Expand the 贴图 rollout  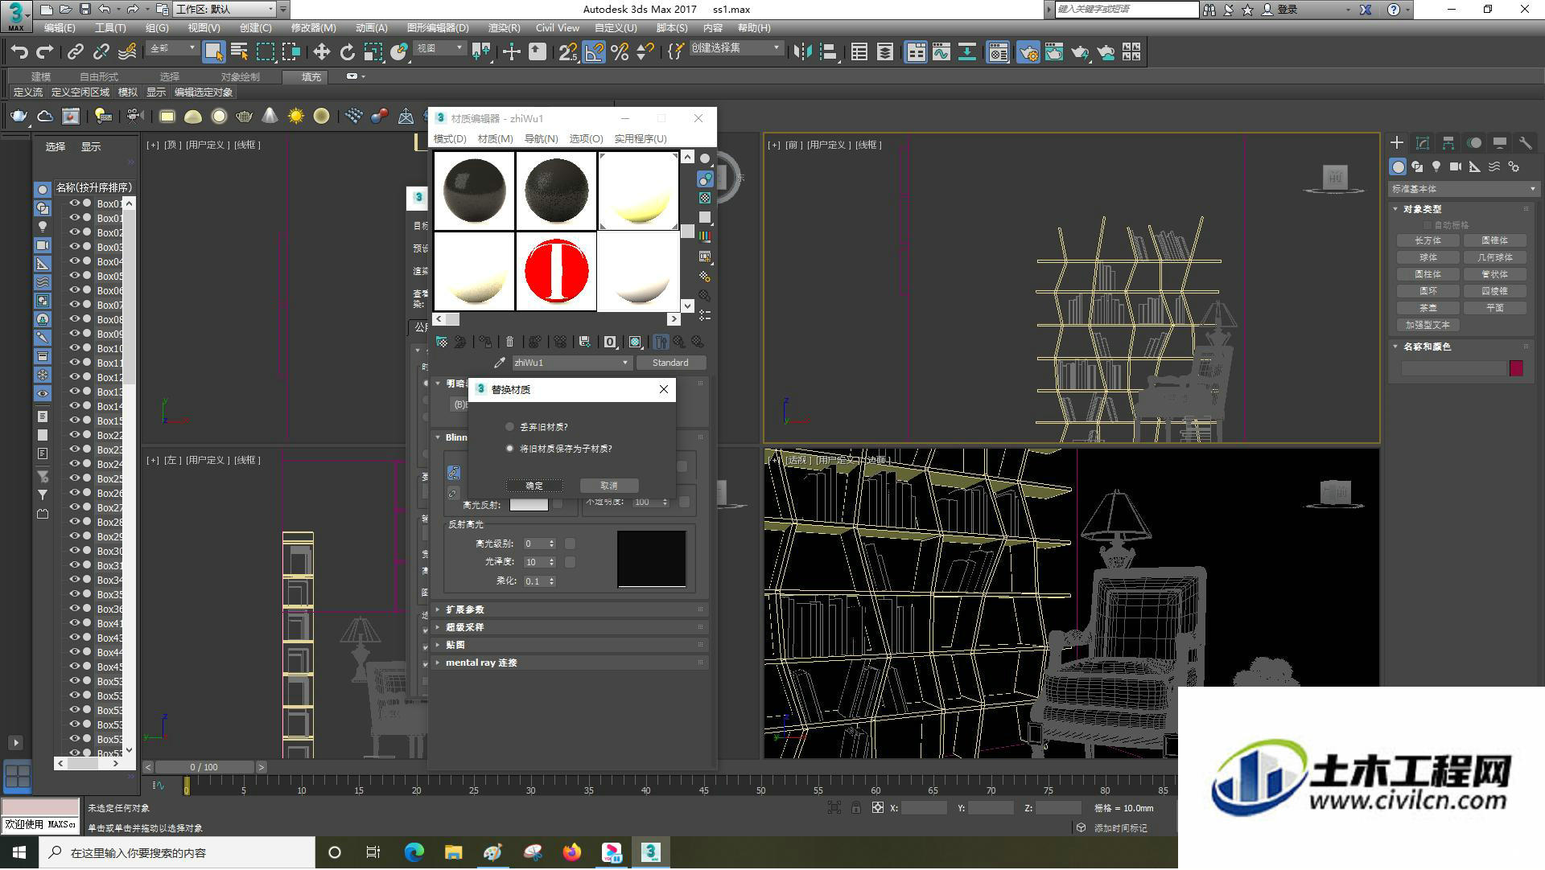tap(569, 645)
